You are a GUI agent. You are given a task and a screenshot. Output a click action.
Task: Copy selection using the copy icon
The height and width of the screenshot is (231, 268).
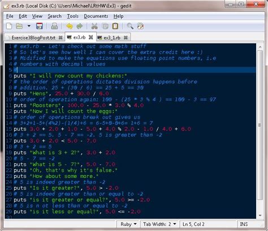[105, 26]
